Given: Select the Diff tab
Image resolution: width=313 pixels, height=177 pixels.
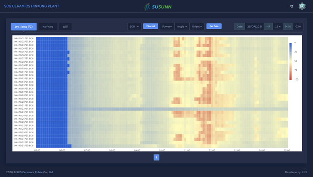Looking at the screenshot, I should click(65, 26).
